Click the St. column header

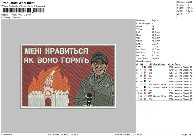coord(151,64)
